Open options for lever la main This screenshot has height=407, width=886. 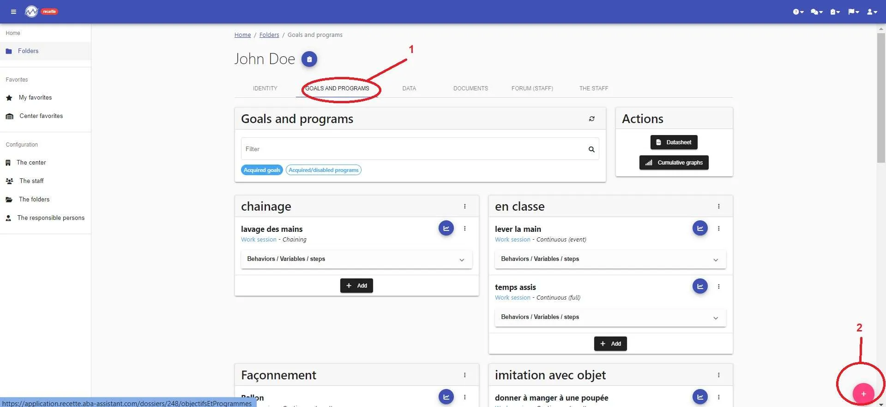(719, 229)
